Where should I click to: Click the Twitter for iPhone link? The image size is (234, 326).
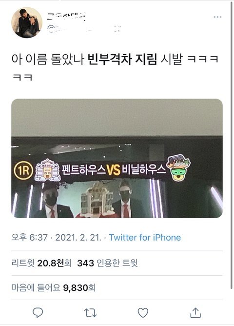click(145, 238)
